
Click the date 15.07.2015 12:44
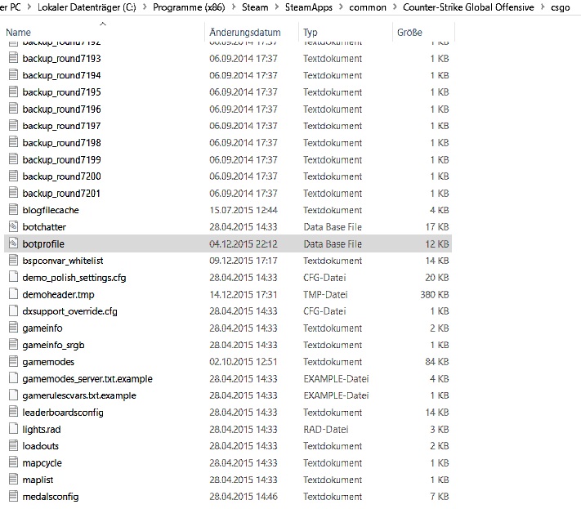[243, 210]
